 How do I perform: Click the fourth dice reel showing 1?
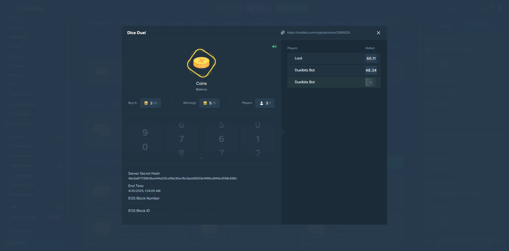(x=258, y=139)
